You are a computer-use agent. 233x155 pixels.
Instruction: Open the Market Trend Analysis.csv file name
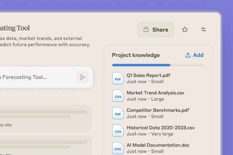[155, 93]
